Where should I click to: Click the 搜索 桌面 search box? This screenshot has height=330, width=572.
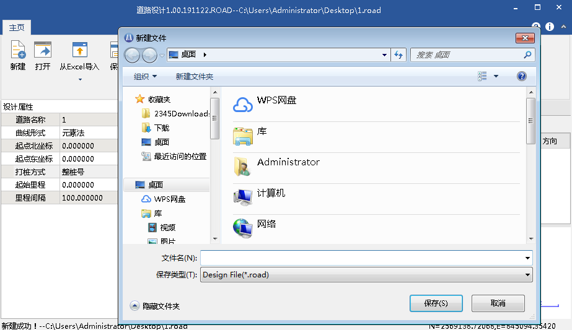pos(467,54)
